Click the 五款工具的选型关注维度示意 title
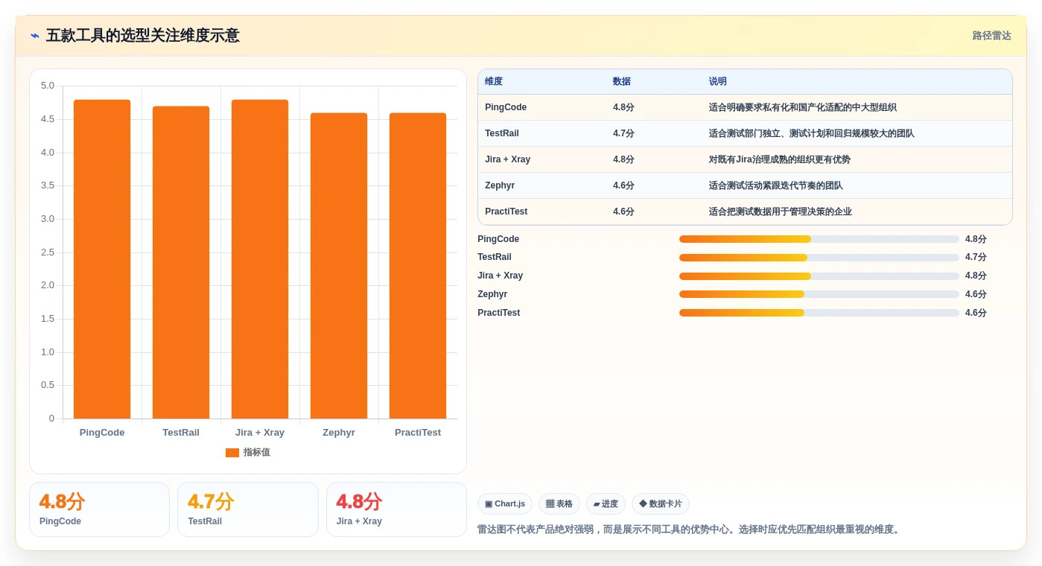The height and width of the screenshot is (566, 1042). point(143,36)
